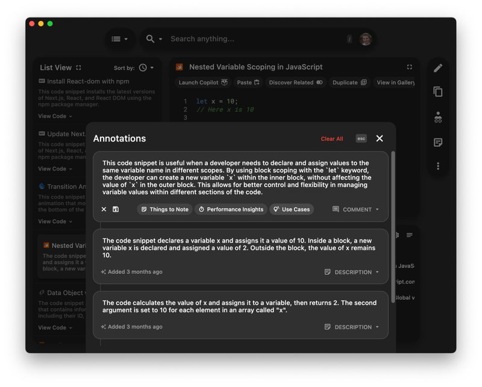Click the Duplicate button
Viewport: 482px width, 387px height.
tap(349, 82)
